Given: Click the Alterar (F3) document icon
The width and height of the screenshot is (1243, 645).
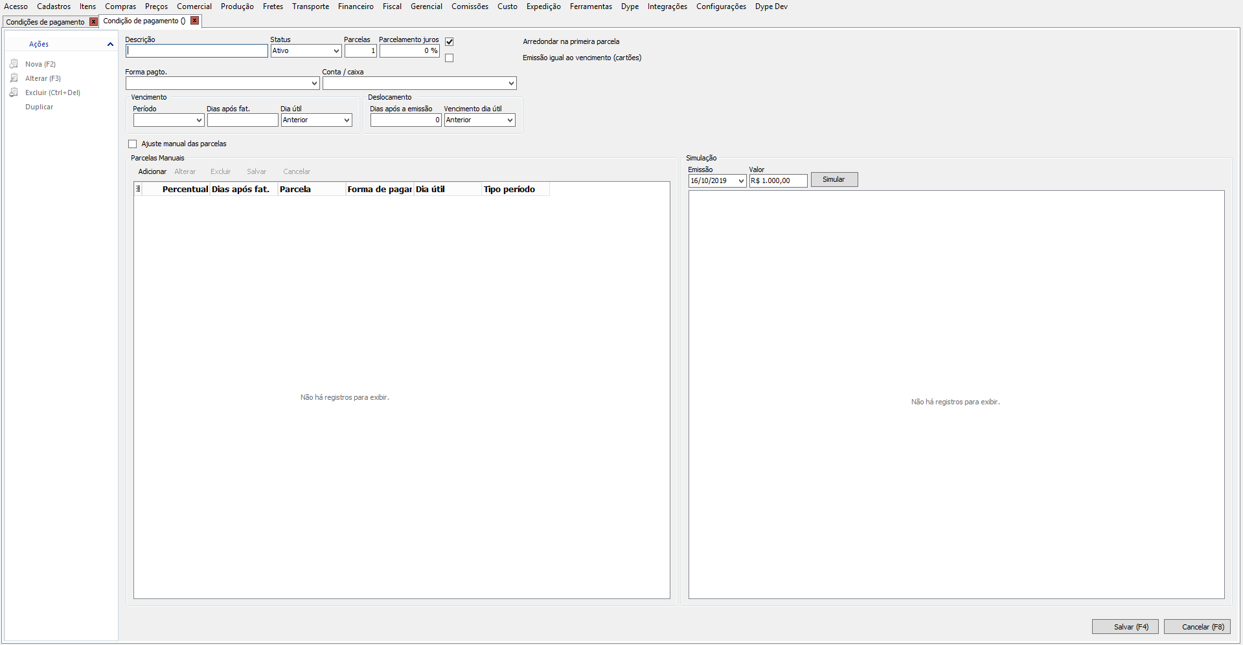Looking at the screenshot, I should pos(14,78).
